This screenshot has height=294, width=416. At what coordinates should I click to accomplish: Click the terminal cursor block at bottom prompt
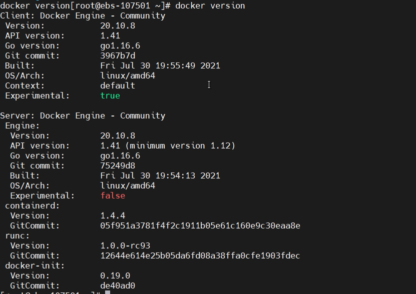coord(107,292)
